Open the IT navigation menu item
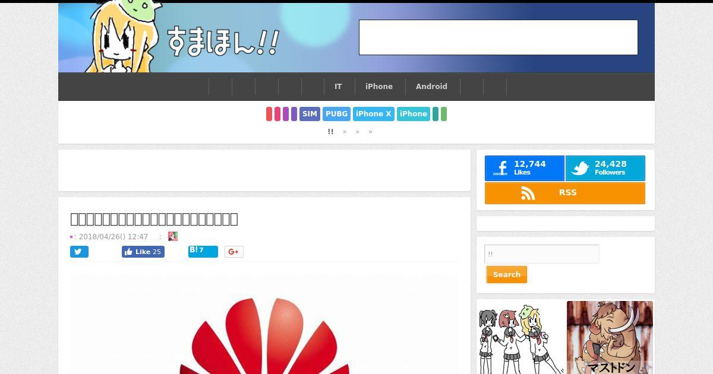Screen dimensions: 713x374 pyautogui.click(x=338, y=87)
